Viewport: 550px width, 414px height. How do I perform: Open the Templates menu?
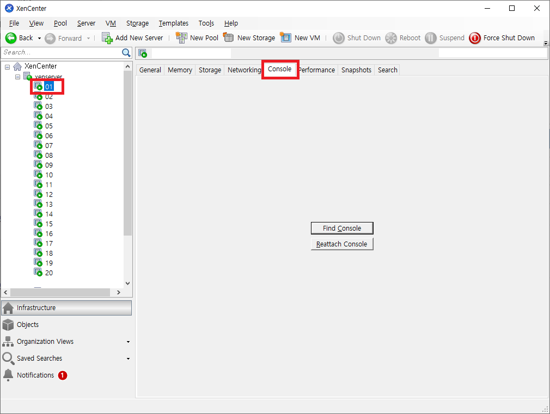[174, 23]
